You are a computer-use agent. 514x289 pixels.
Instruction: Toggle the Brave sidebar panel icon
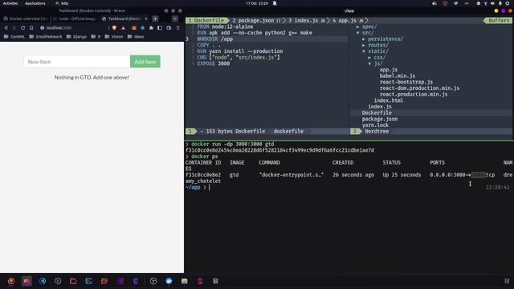(160, 28)
